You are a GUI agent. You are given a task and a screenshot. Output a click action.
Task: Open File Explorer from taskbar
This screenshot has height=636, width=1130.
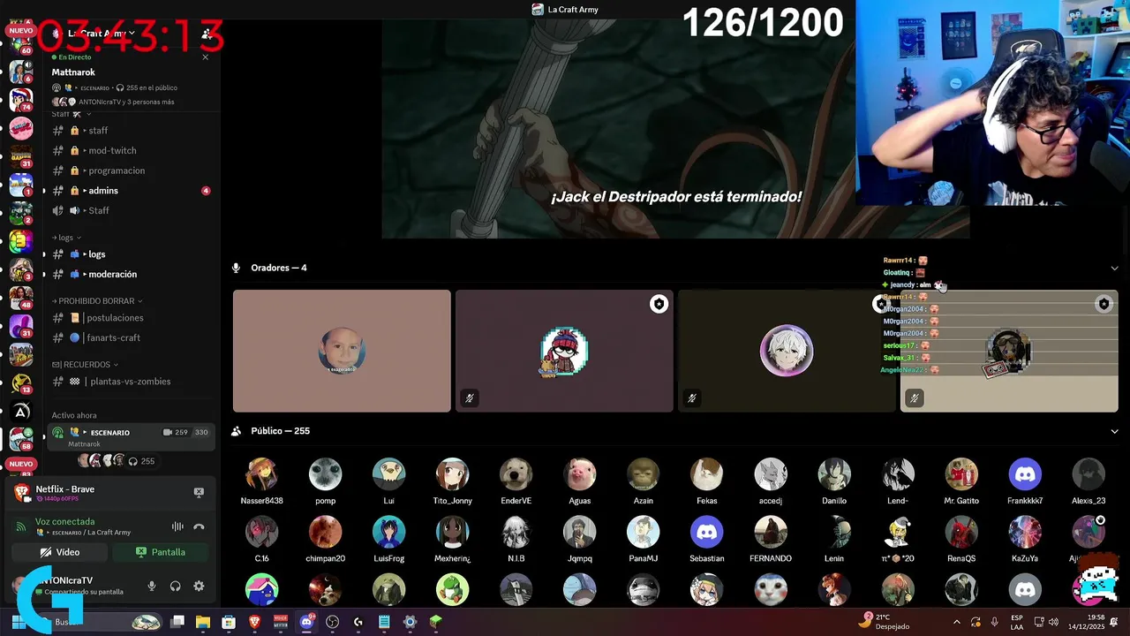pos(203,622)
